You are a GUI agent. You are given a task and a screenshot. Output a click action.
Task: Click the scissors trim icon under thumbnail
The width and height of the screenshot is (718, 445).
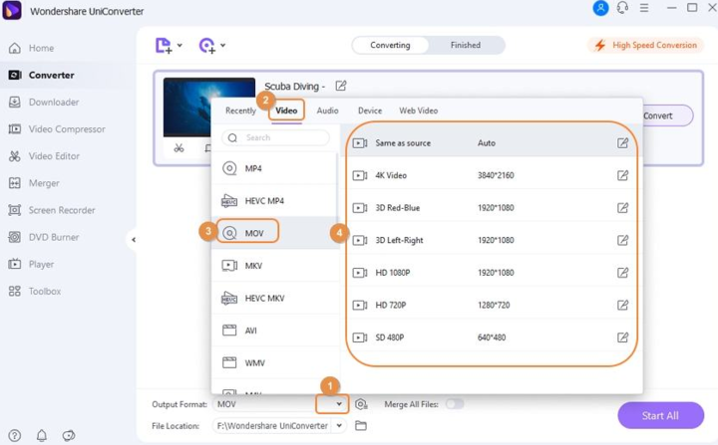179,148
